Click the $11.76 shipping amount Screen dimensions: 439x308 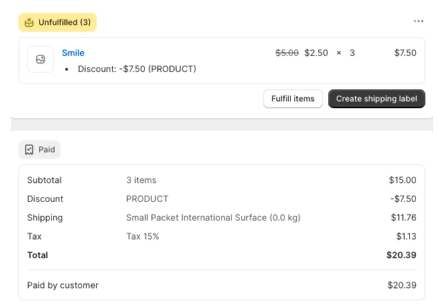(x=404, y=218)
